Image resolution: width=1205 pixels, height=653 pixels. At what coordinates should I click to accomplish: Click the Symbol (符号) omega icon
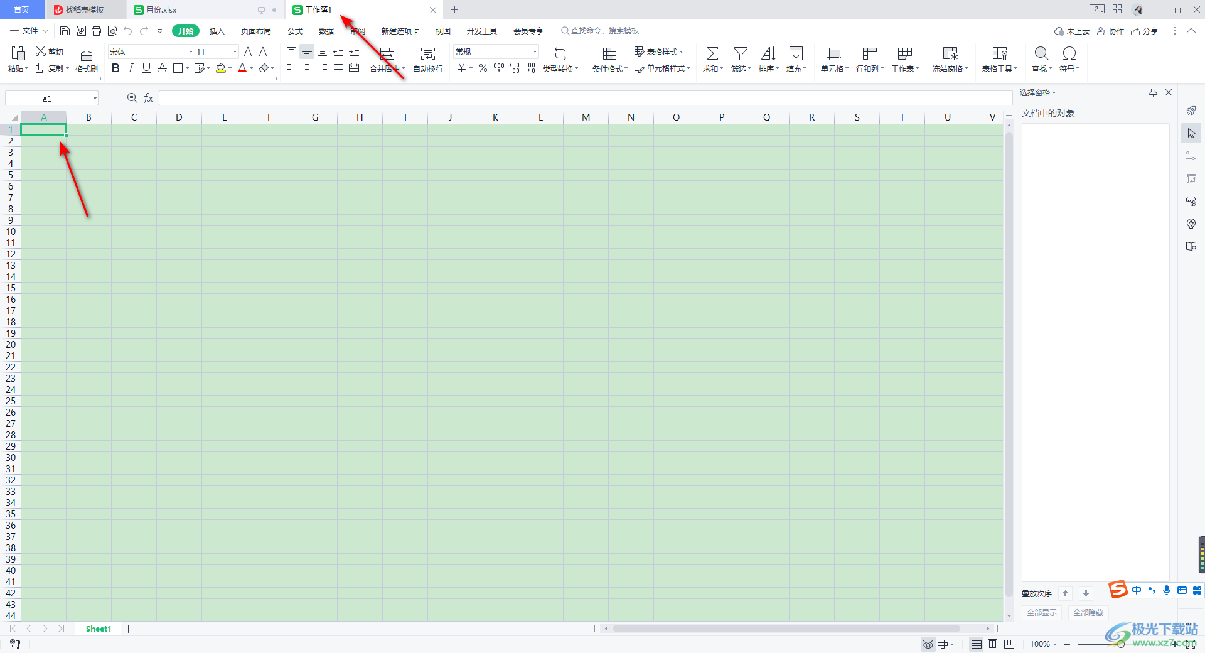[x=1069, y=53]
